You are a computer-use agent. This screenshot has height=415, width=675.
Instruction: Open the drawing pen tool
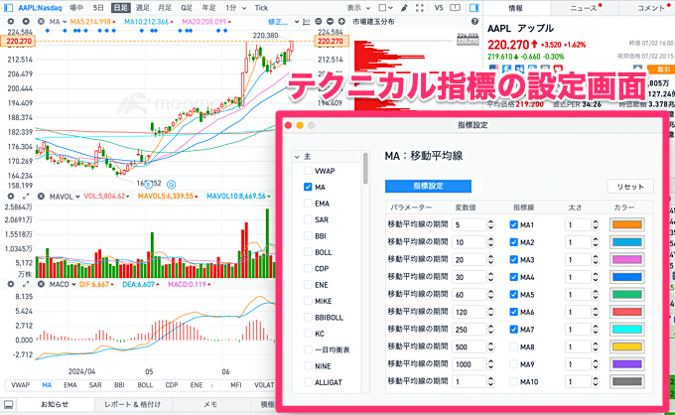(404, 8)
